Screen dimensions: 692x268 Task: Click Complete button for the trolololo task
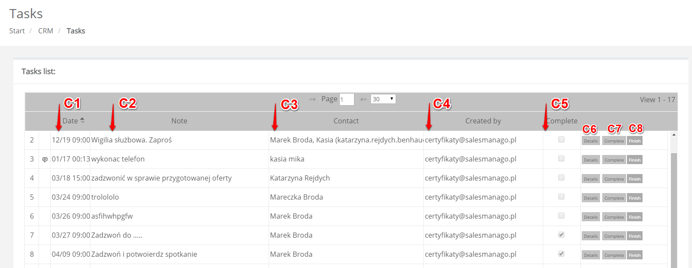pyautogui.click(x=614, y=198)
